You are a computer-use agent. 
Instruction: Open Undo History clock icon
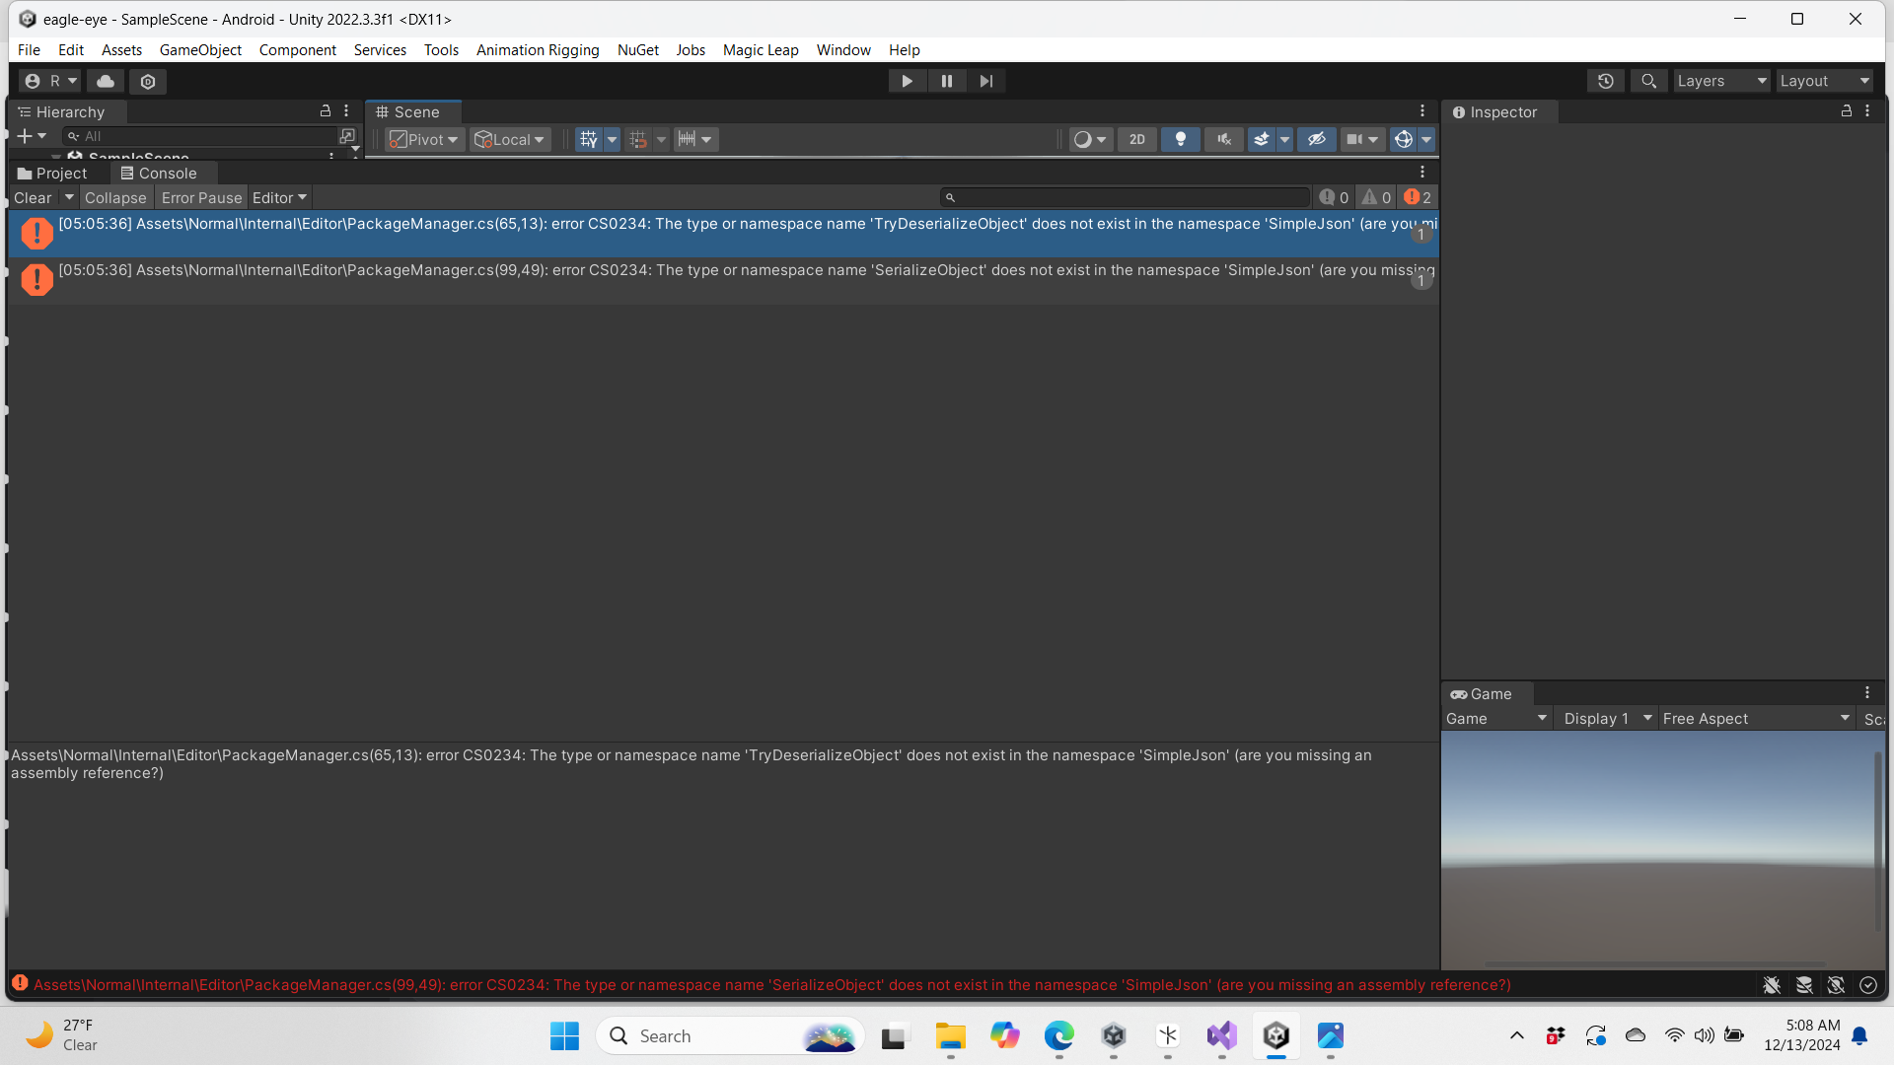pos(1605,81)
